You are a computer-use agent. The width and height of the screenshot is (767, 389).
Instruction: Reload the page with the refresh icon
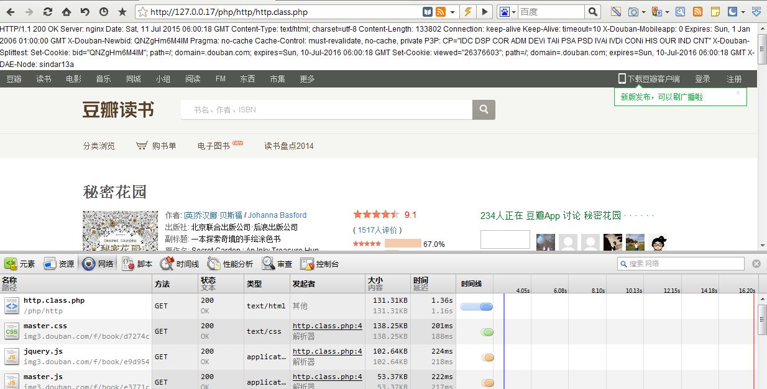coord(48,12)
